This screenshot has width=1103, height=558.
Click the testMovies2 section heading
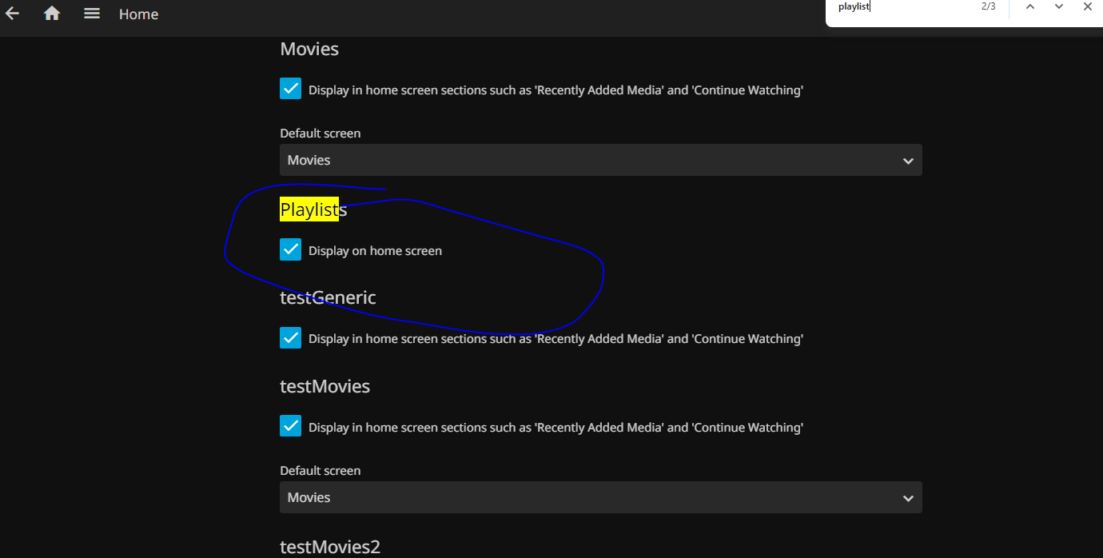tap(329, 547)
